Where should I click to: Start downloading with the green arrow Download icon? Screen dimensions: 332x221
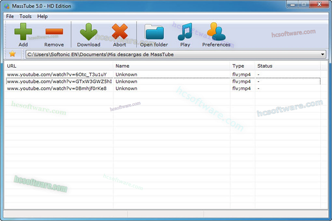tap(89, 32)
